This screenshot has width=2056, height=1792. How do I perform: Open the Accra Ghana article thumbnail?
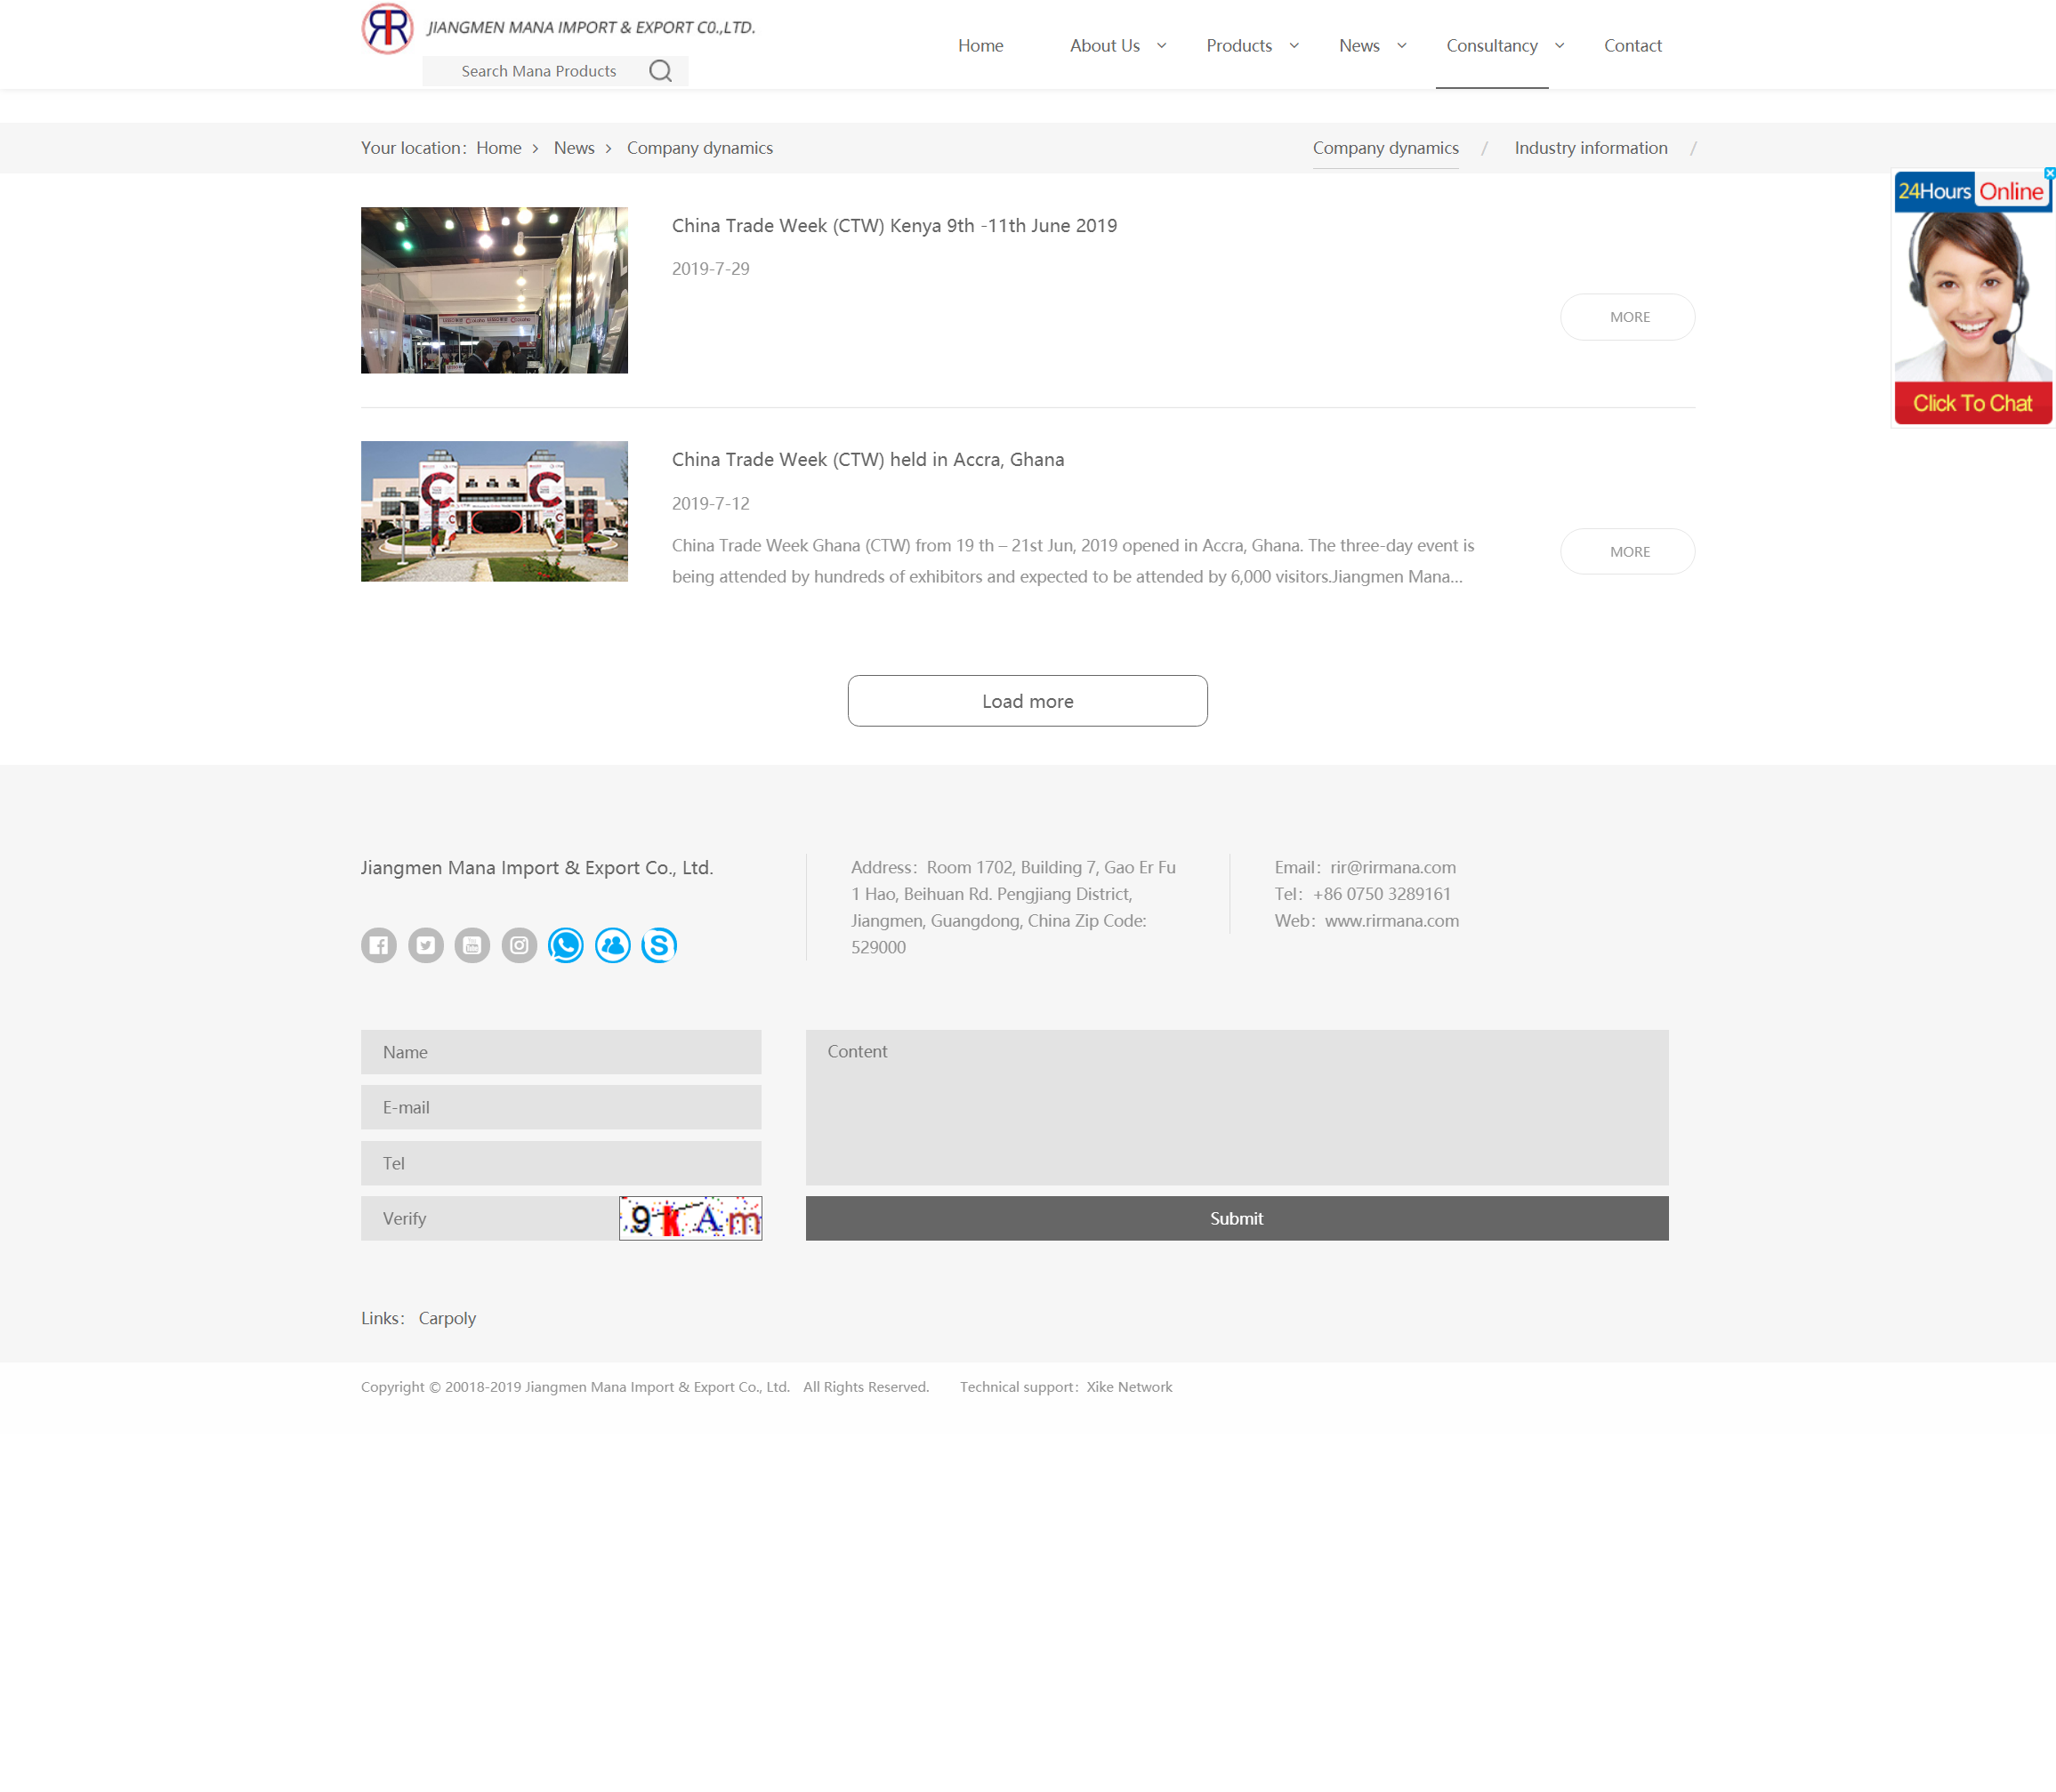point(495,511)
